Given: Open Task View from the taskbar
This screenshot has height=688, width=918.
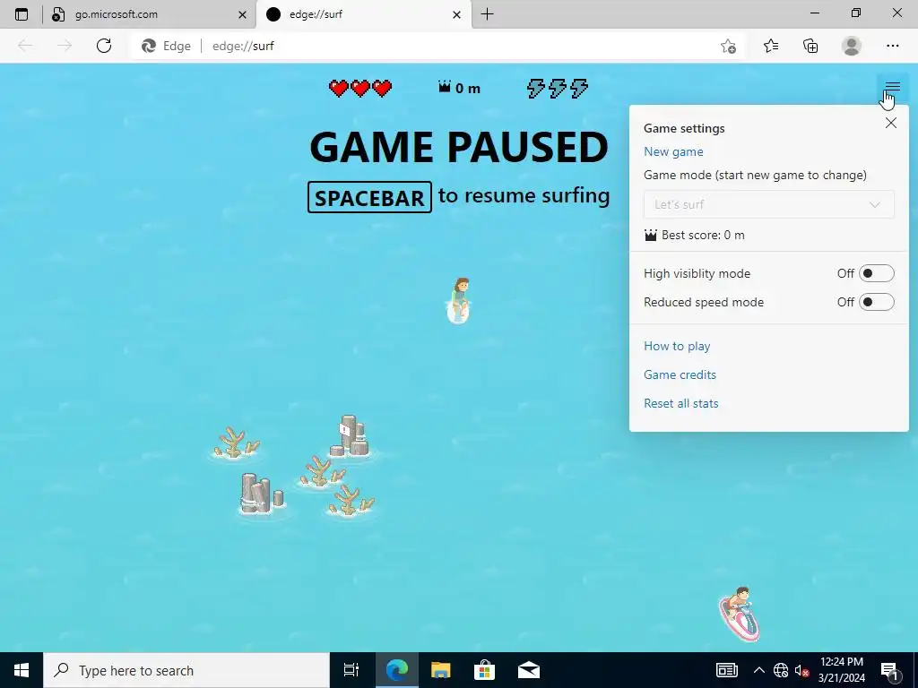Looking at the screenshot, I should pyautogui.click(x=351, y=670).
